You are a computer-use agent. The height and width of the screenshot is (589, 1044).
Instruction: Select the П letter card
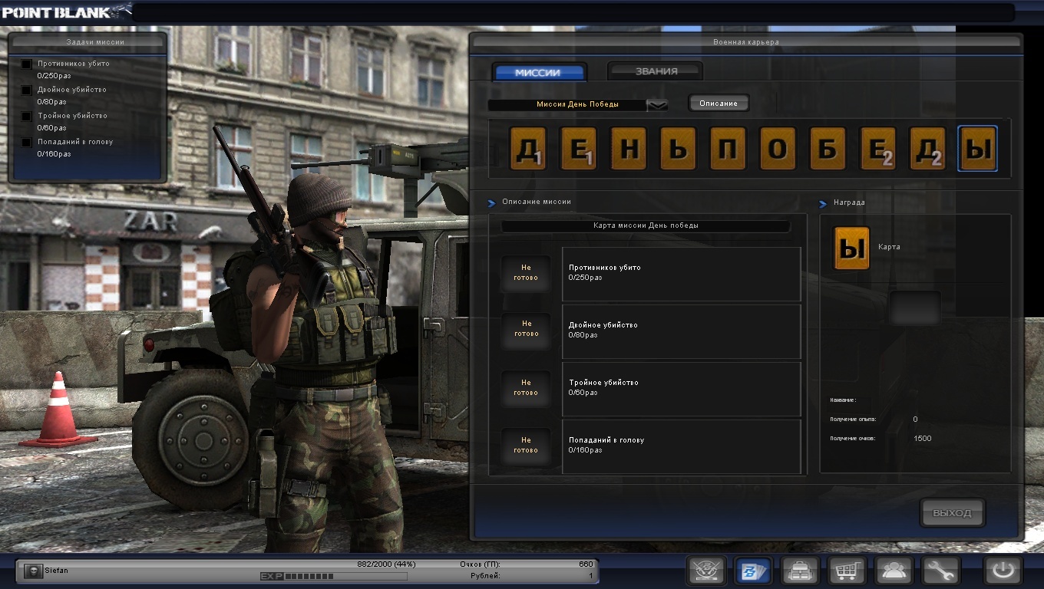[x=728, y=149]
